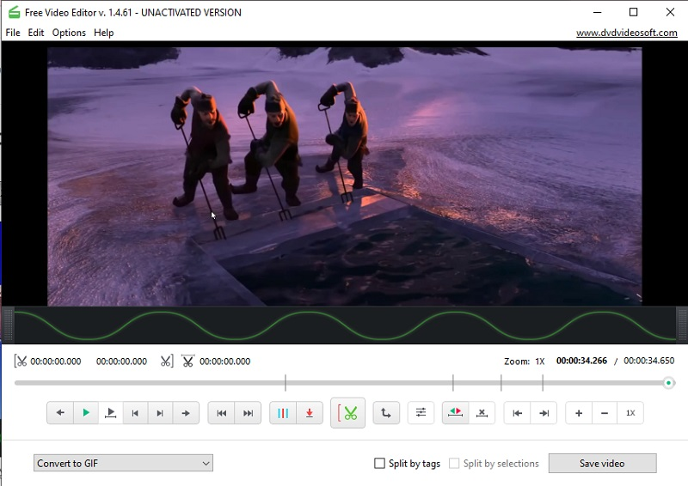The width and height of the screenshot is (688, 486).
Task: Go to previous frame button
Action: coord(135,413)
